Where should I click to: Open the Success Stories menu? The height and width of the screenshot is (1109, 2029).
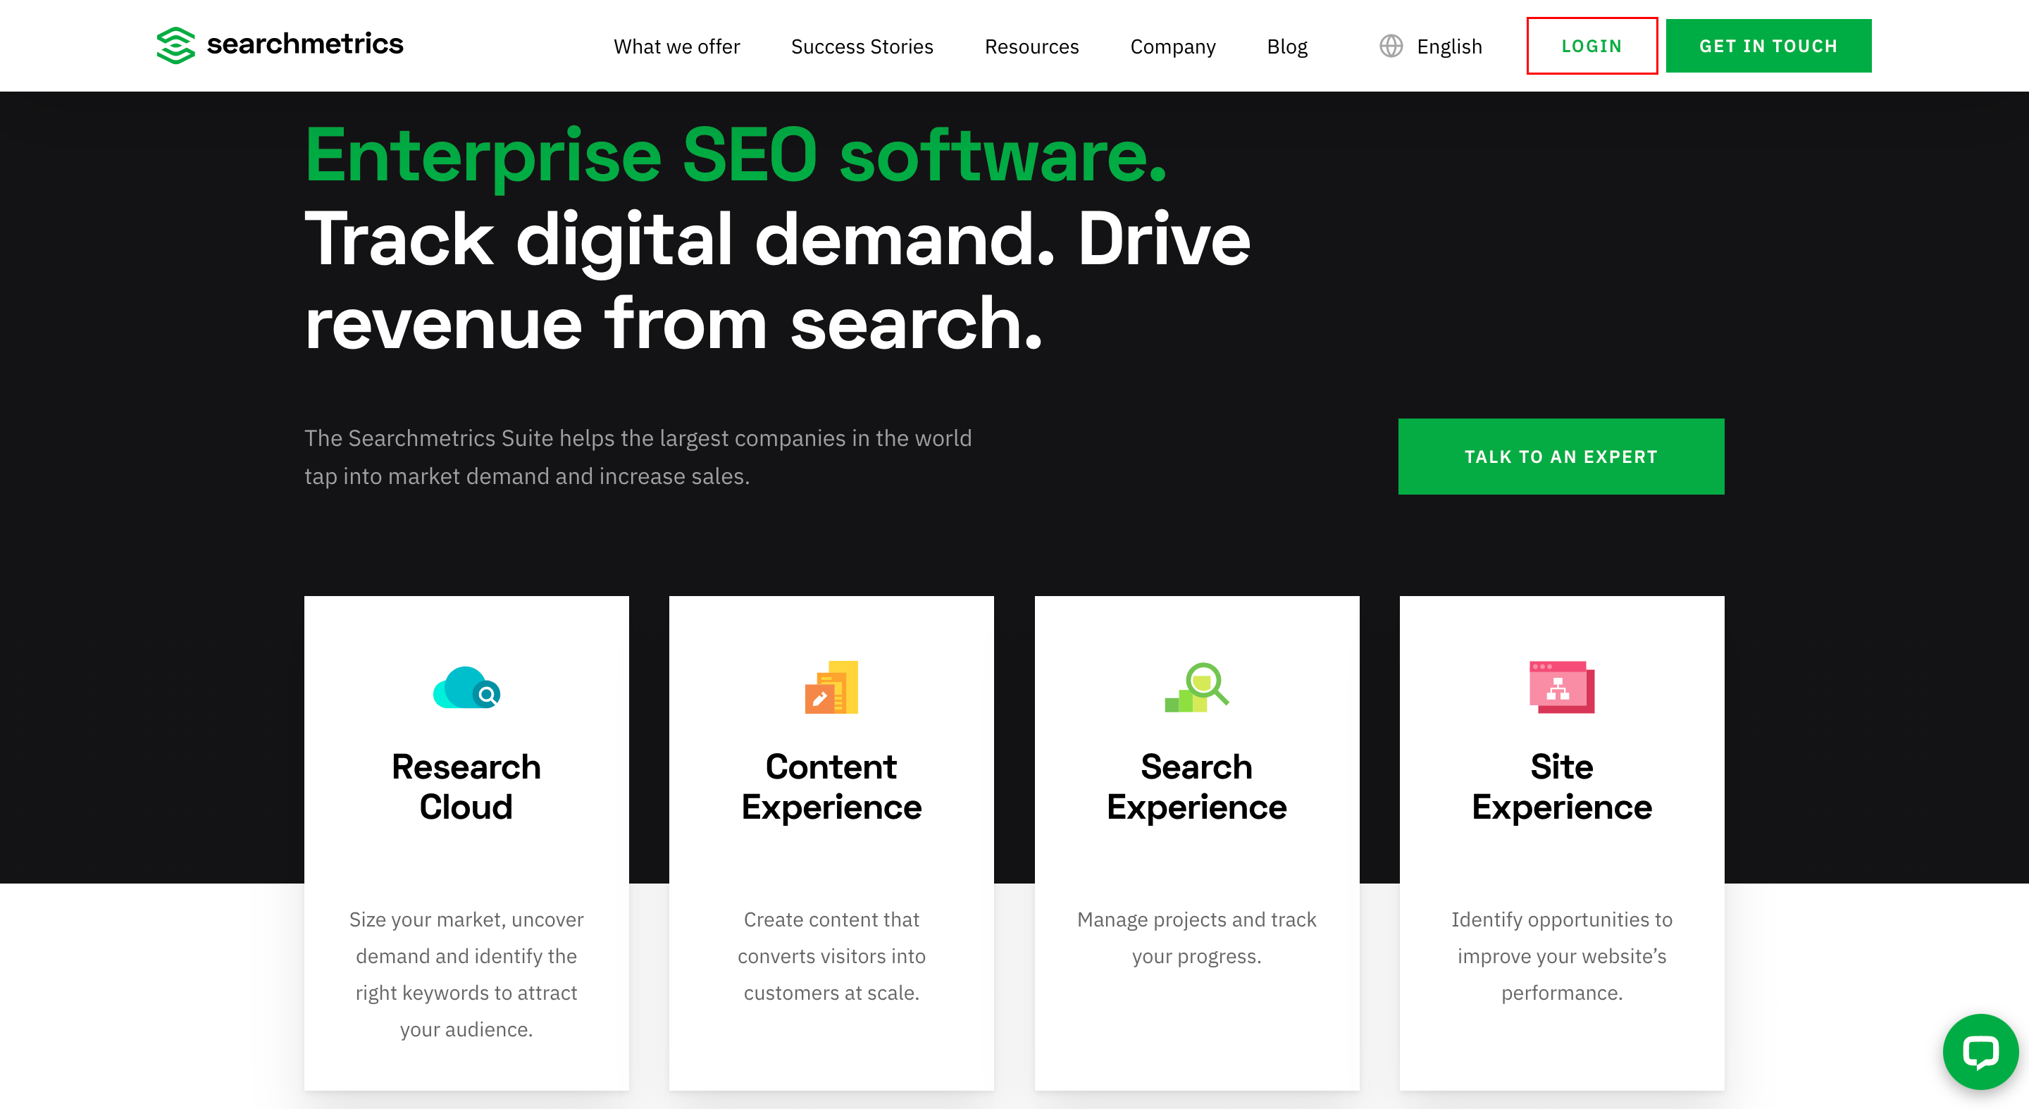tap(862, 47)
